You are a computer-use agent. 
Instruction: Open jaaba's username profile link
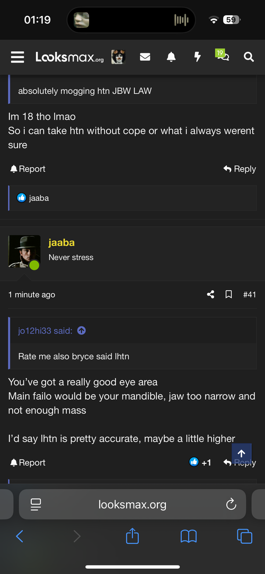pos(61,243)
